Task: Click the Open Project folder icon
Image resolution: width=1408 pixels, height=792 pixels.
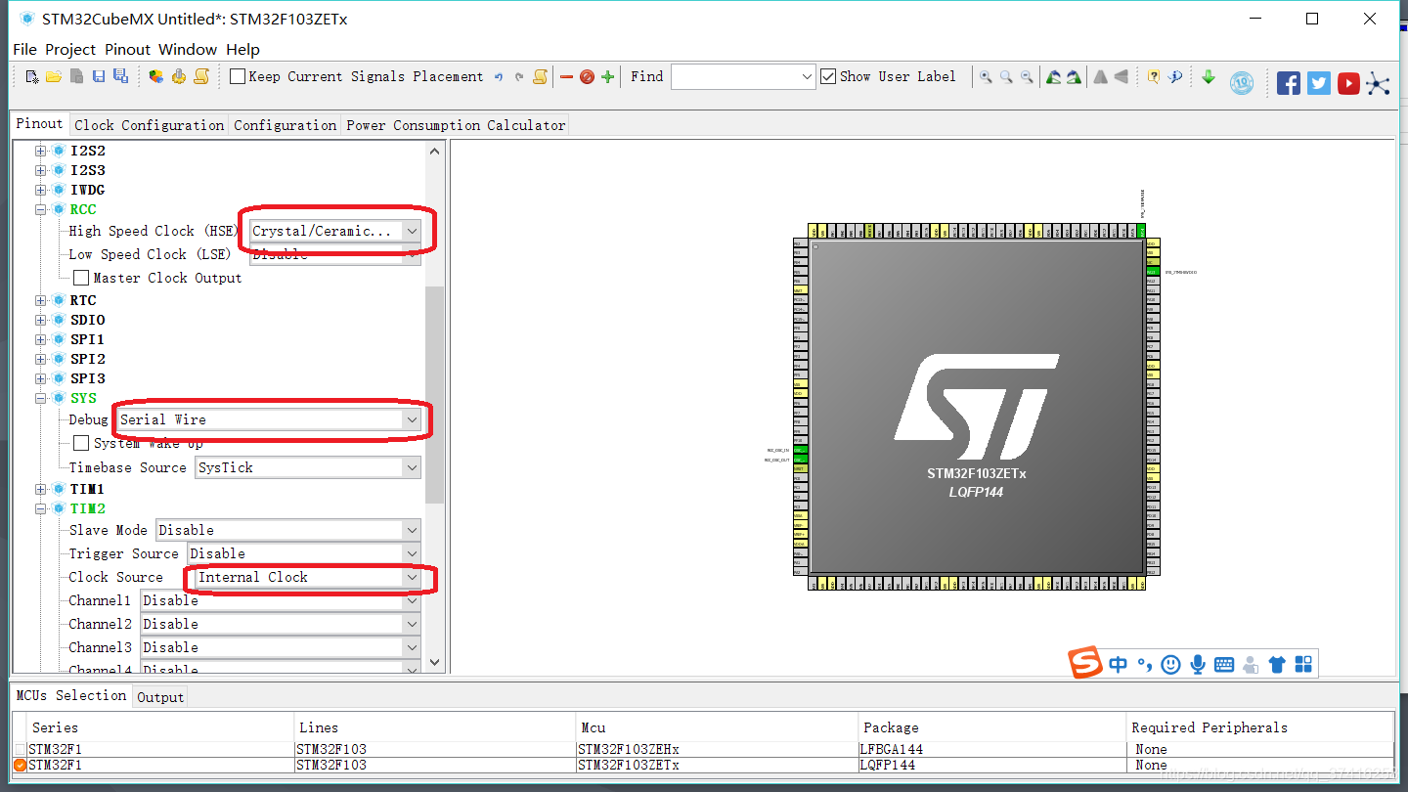Action: [54, 76]
